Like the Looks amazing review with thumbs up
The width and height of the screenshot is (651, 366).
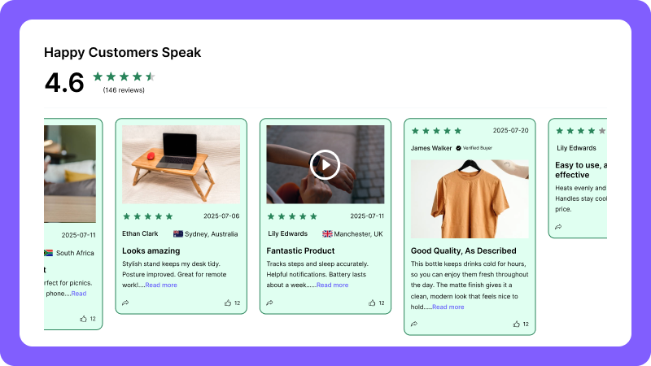(x=229, y=303)
